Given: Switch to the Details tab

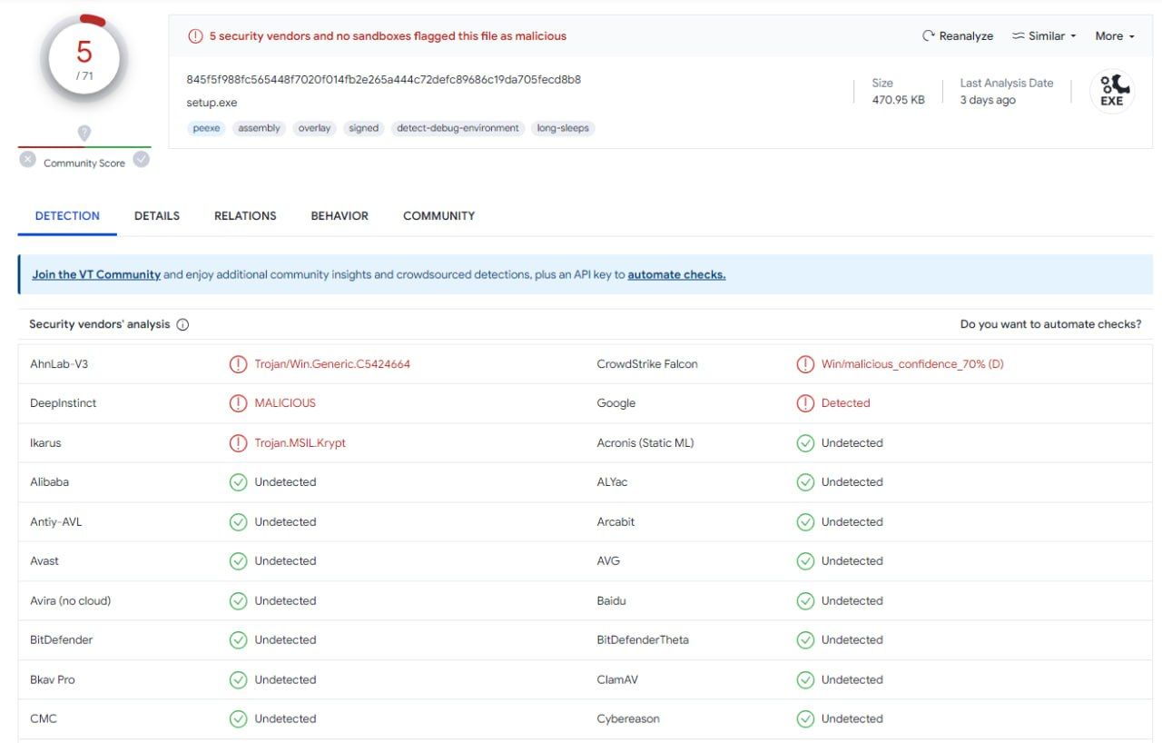Looking at the screenshot, I should tap(157, 216).
